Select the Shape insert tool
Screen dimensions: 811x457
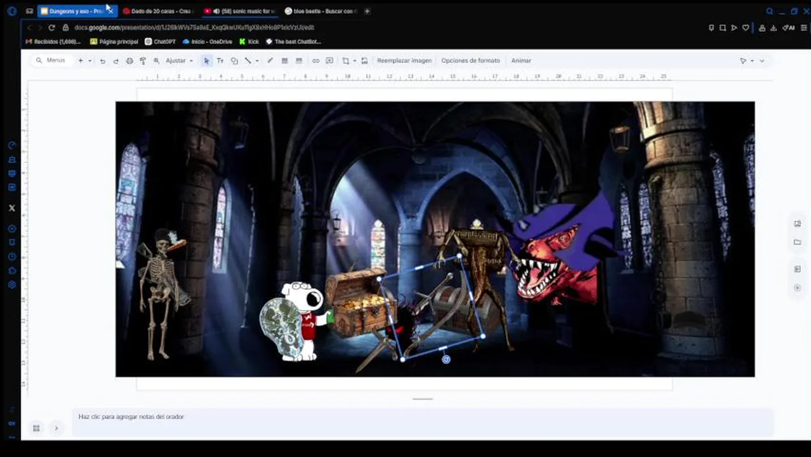234,61
